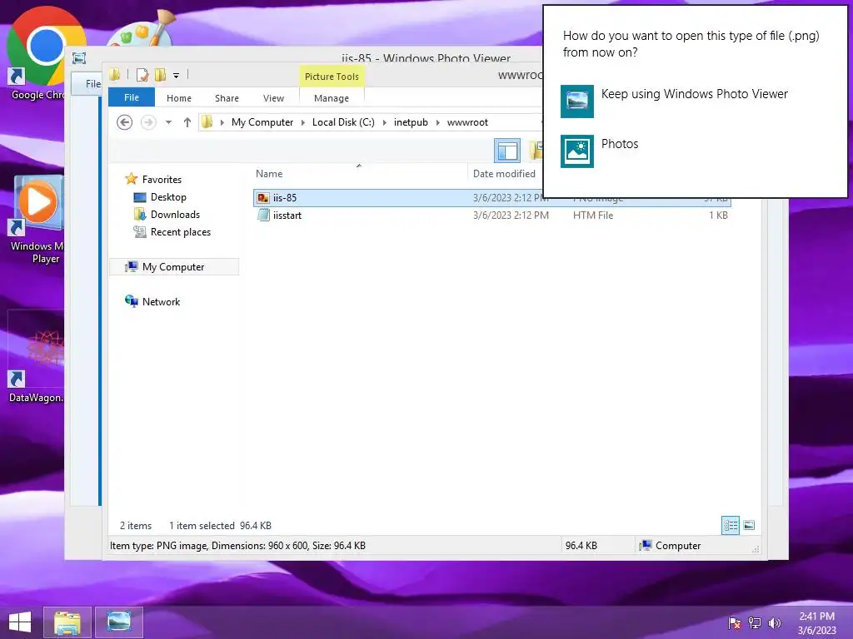
Task: Click the iisstart HTM file icon
Action: [x=263, y=215]
